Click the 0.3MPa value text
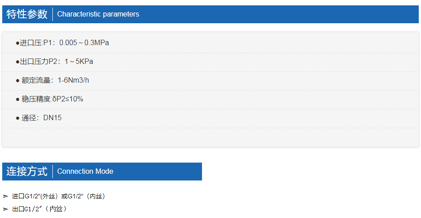Image resolution: width=421 pixels, height=218 pixels. [97, 43]
